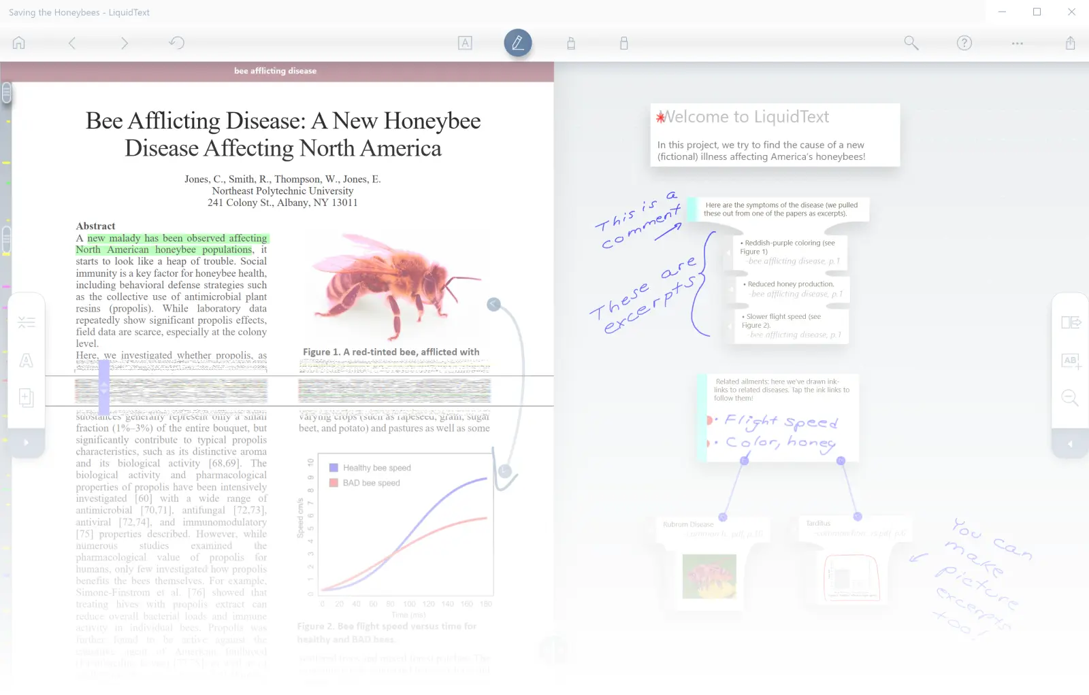The image size is (1089, 695).
Task: Open the excerpt list in the left panel
Action: tap(27, 322)
